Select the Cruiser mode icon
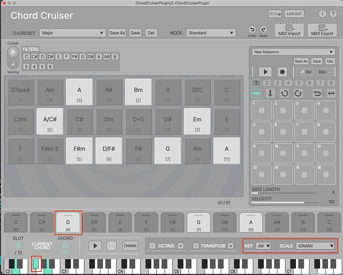This screenshot has width=343, height=275. [x=13, y=52]
